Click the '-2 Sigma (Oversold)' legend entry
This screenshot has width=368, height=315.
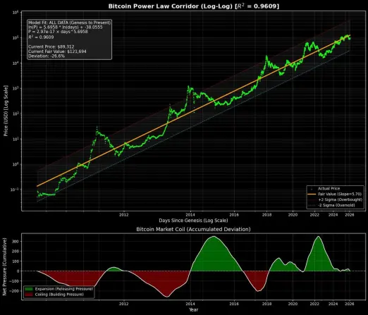tap(336, 205)
